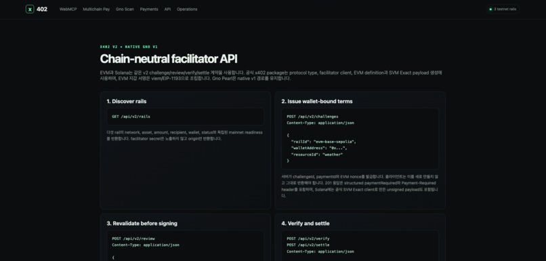Click the 3 testnet rails badge
This screenshot has height=261, width=546.
503,9
